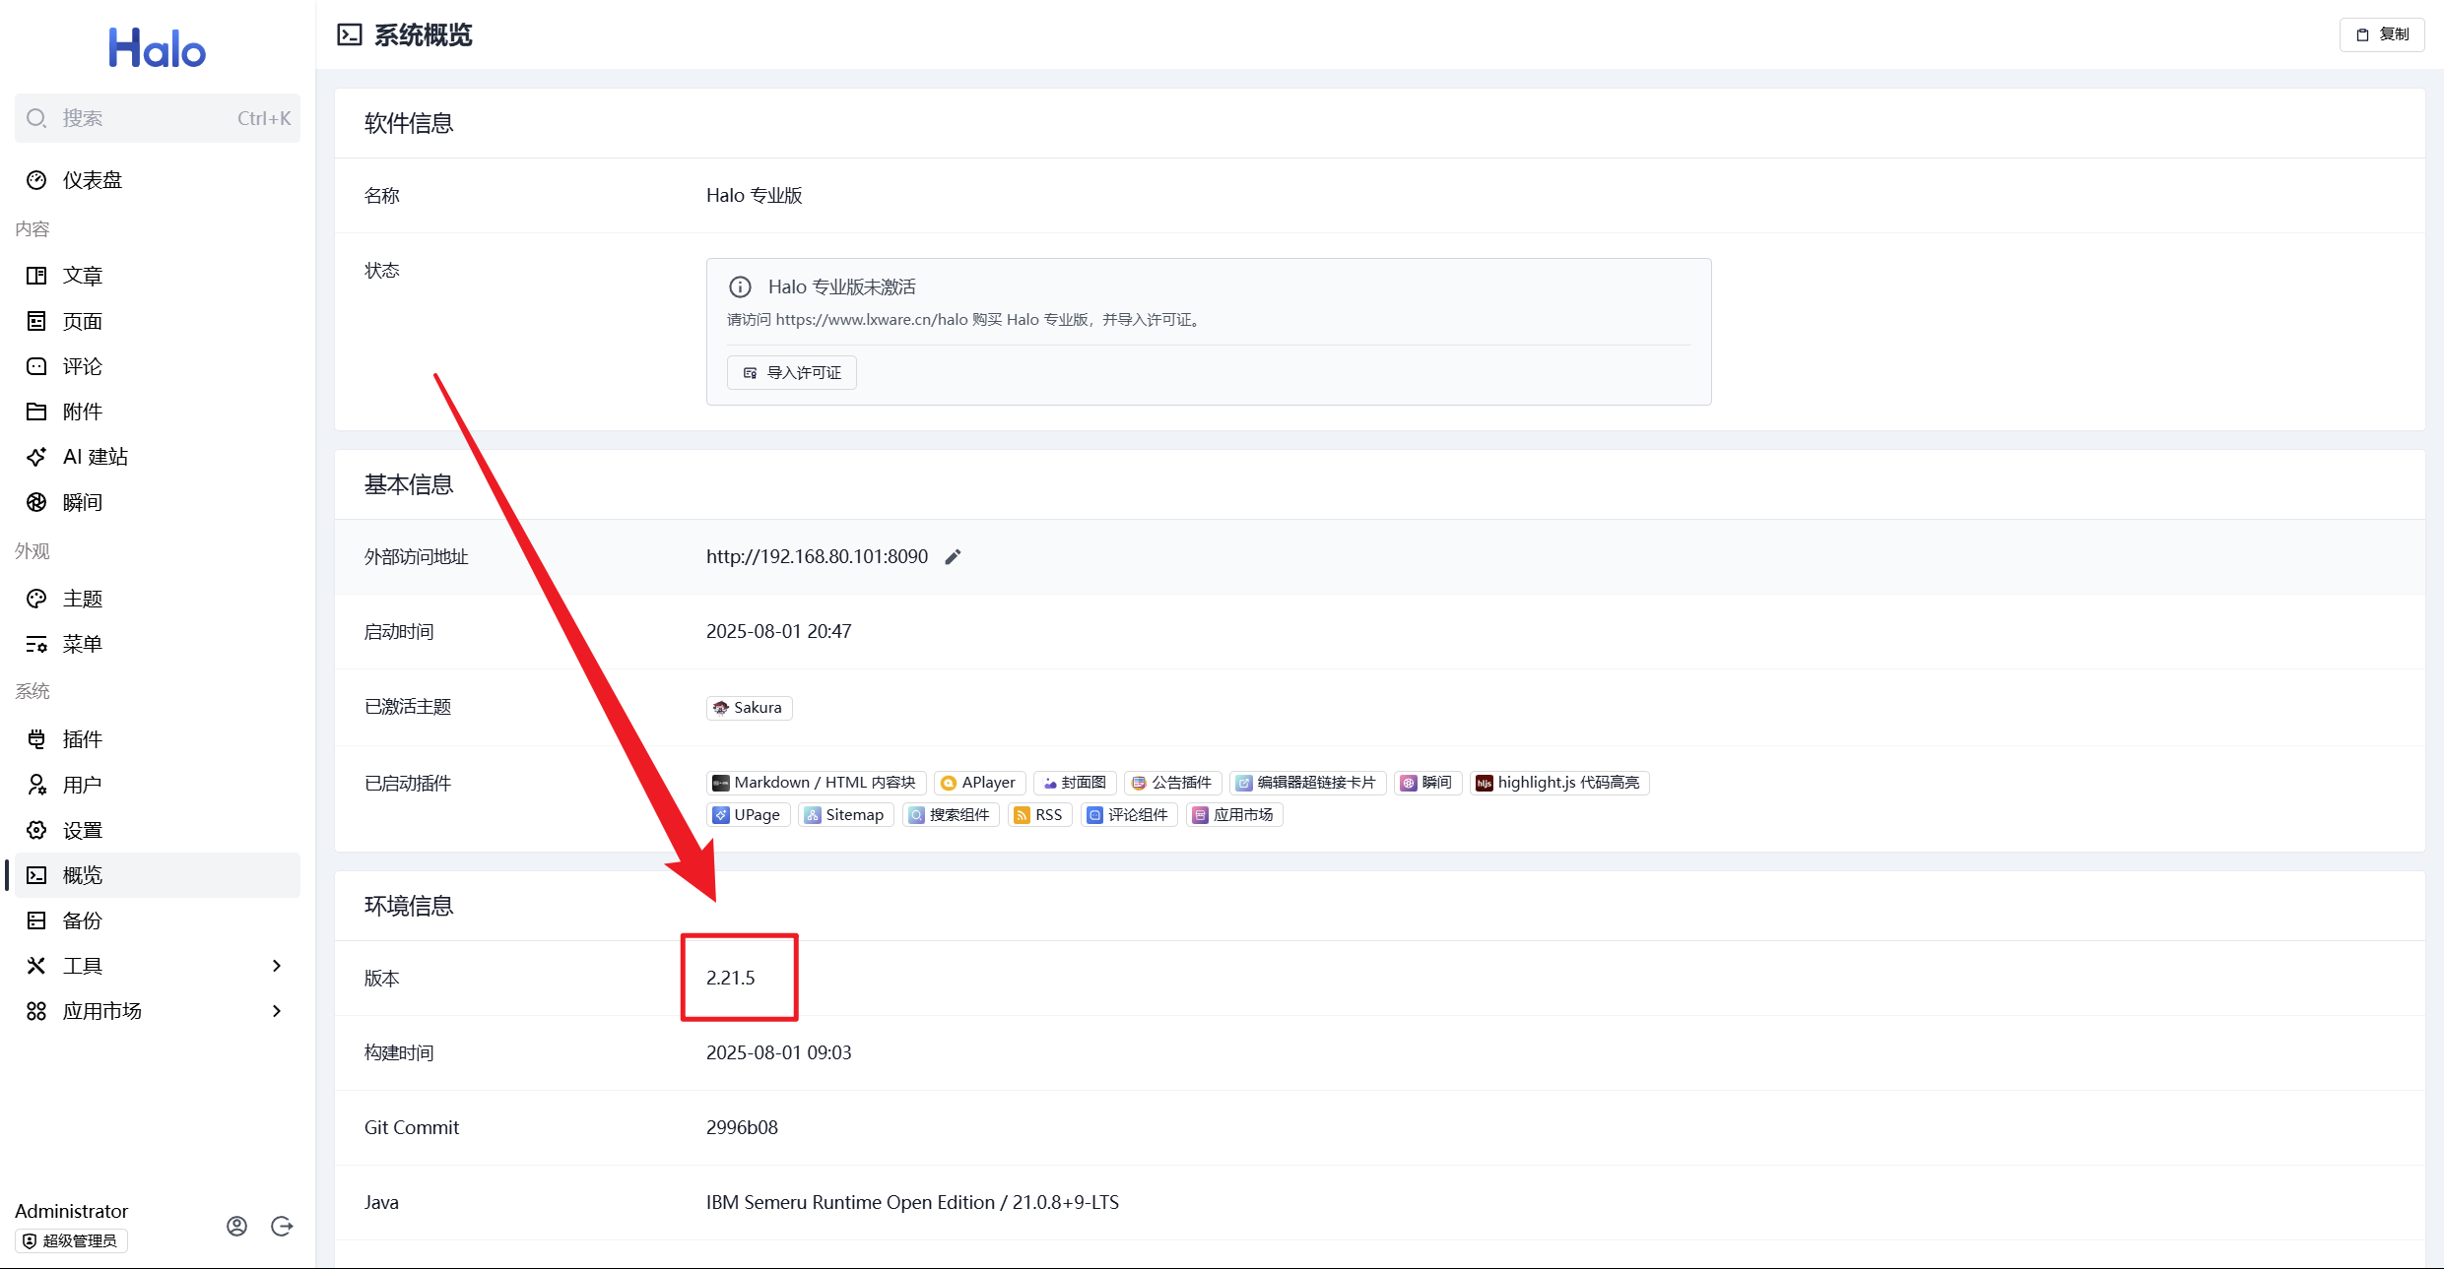The height and width of the screenshot is (1269, 2444).
Task: Open the search box
Action: click(x=158, y=118)
